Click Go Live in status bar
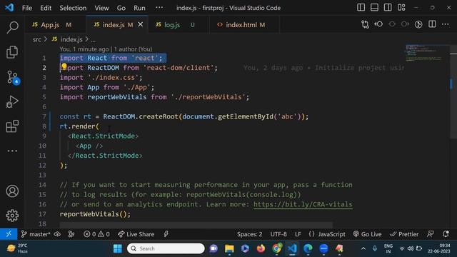Viewport: 457px width, 257px height. (367, 234)
